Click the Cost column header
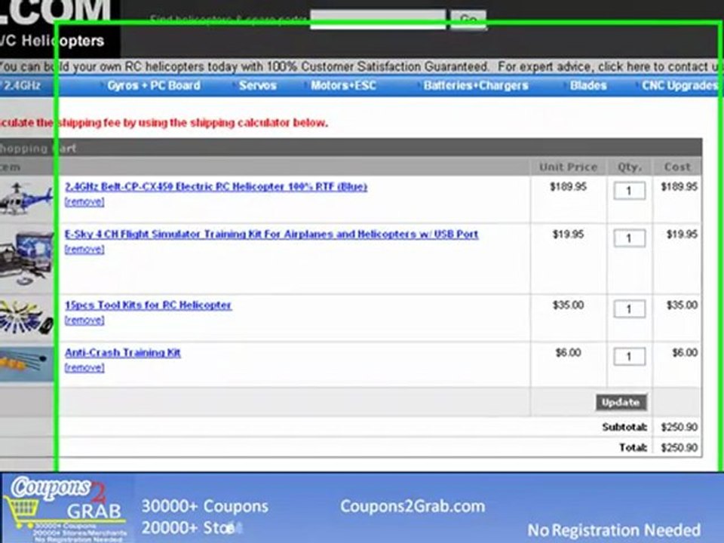This screenshot has height=543, width=724. pyautogui.click(x=677, y=167)
